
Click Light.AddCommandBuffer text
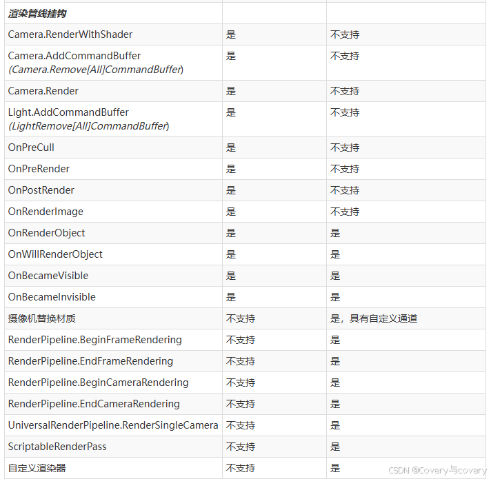click(x=68, y=112)
